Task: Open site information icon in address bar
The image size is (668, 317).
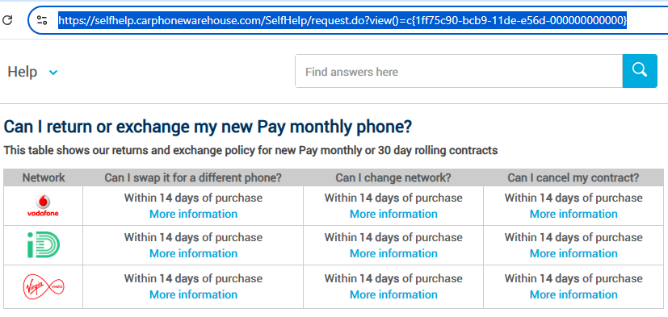Action: click(42, 20)
